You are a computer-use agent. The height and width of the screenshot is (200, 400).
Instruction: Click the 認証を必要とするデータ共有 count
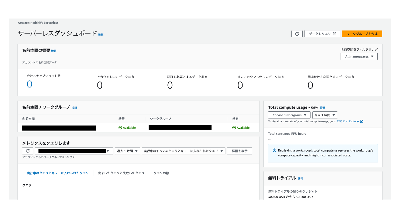point(170,85)
